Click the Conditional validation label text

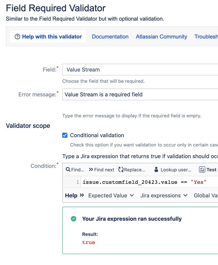pos(97,135)
